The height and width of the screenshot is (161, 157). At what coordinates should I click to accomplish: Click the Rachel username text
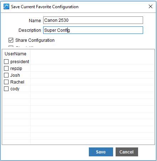click(17, 82)
